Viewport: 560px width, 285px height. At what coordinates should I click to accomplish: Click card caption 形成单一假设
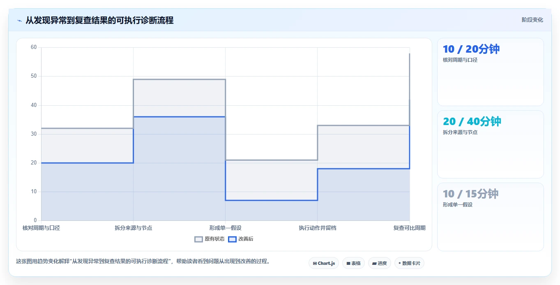pos(458,205)
